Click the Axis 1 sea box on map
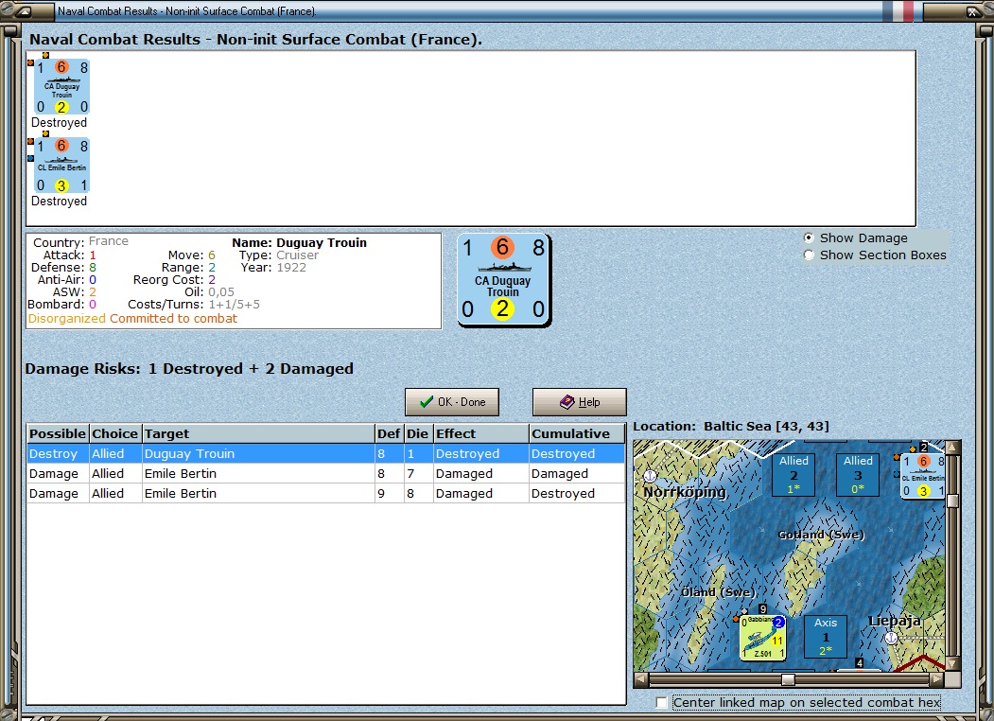Screen dimensions: 994x721 click(826, 636)
